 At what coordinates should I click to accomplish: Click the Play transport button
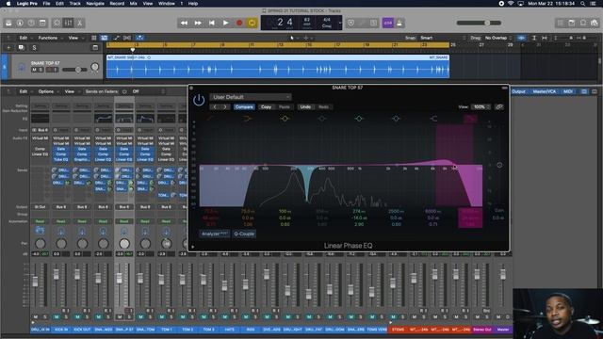coord(226,23)
